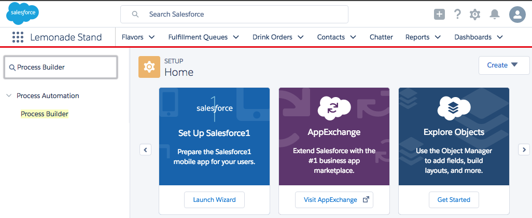Click the global actions plus icon
532x218 pixels.
pos(439,15)
